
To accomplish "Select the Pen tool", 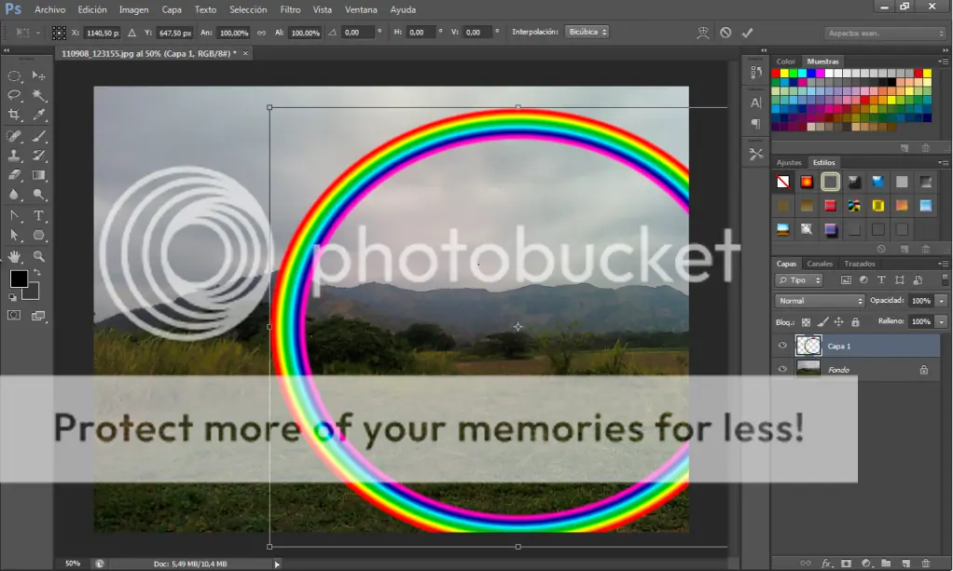I will pyautogui.click(x=14, y=216).
